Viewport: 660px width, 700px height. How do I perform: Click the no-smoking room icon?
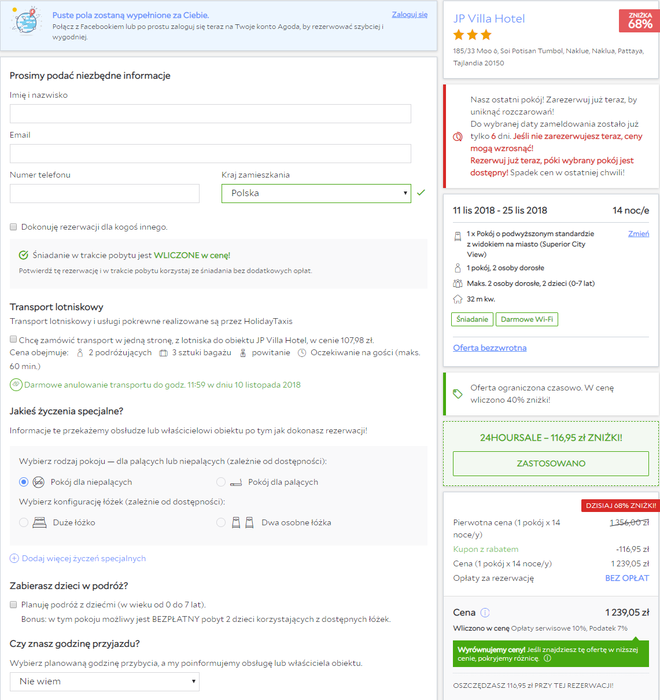point(39,482)
